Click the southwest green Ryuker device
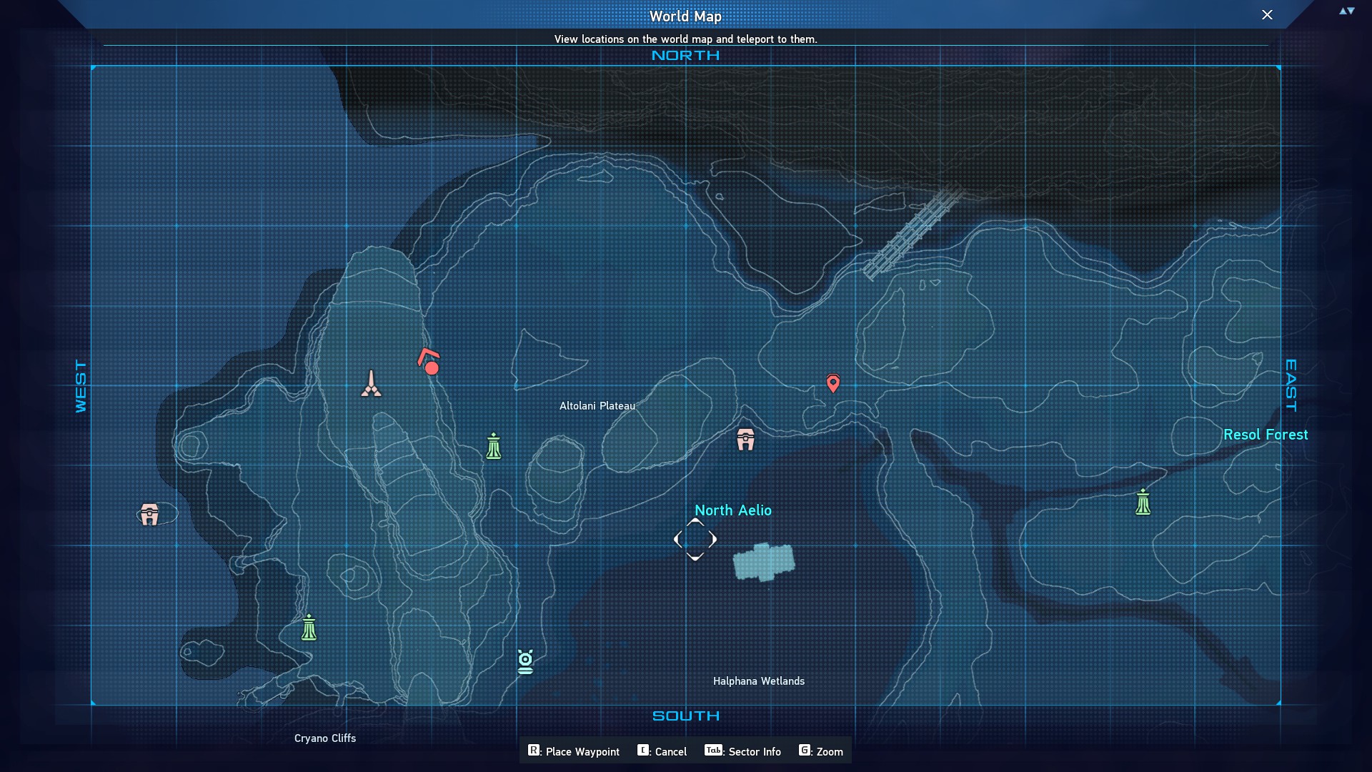The height and width of the screenshot is (772, 1372). [x=309, y=628]
